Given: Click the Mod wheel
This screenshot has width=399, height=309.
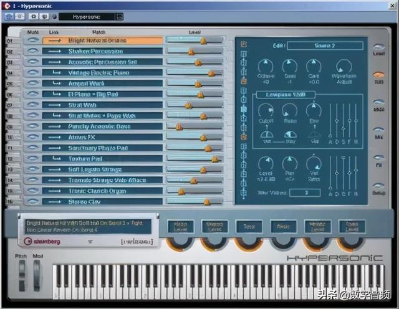Looking at the screenshot, I should point(37,276).
